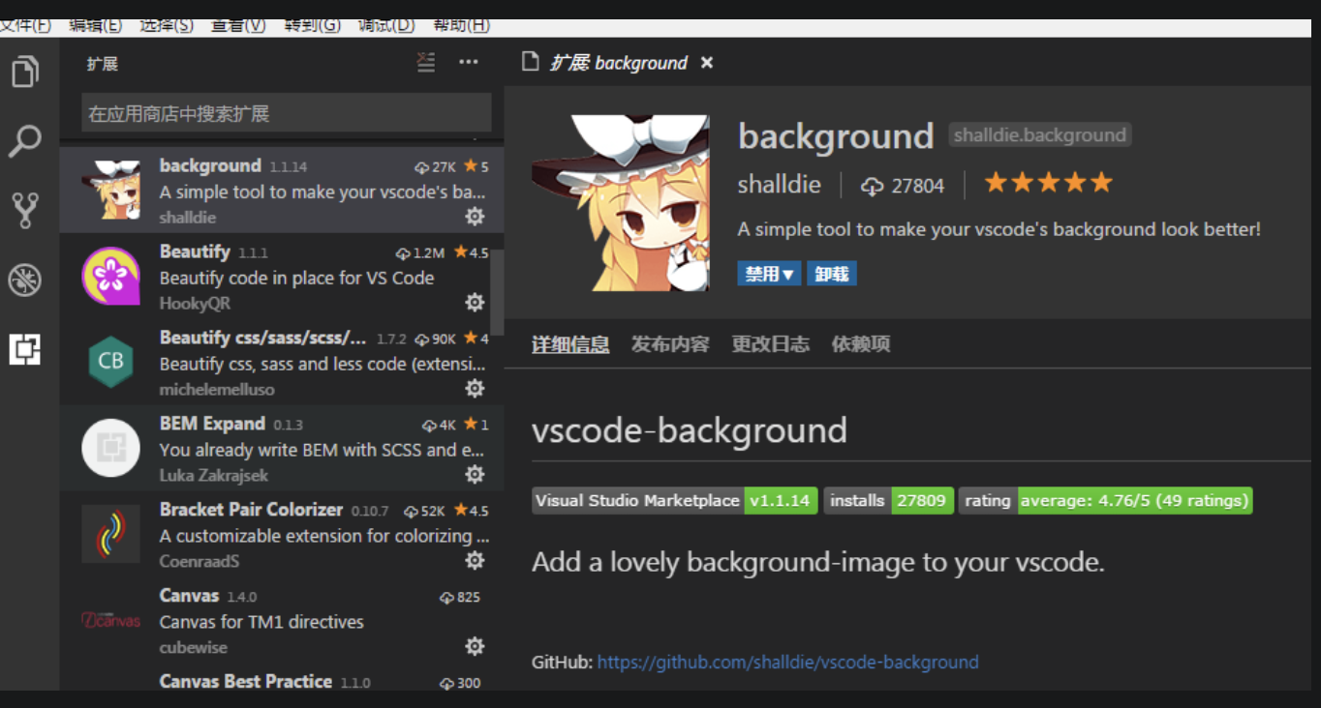The image size is (1321, 708).
Task: Click the Luka Zakrajsek publisher name
Action: pyautogui.click(x=214, y=476)
